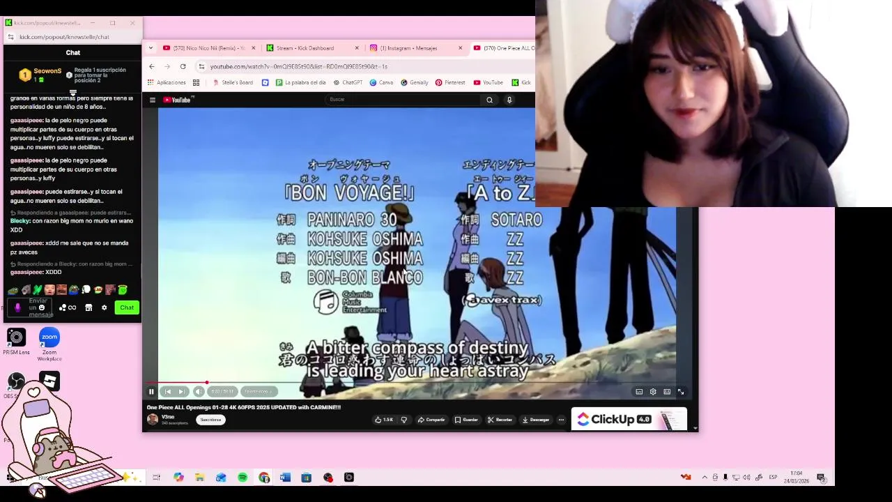Close the Nico Nico Nii tab
The image size is (892, 502).
pyautogui.click(x=253, y=48)
